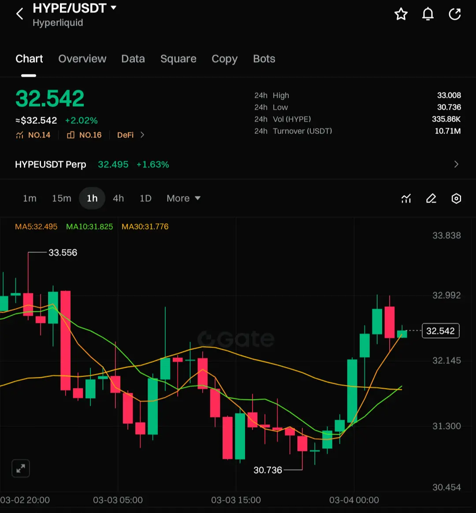Open the Bots tab
The height and width of the screenshot is (513, 476).
(x=264, y=59)
